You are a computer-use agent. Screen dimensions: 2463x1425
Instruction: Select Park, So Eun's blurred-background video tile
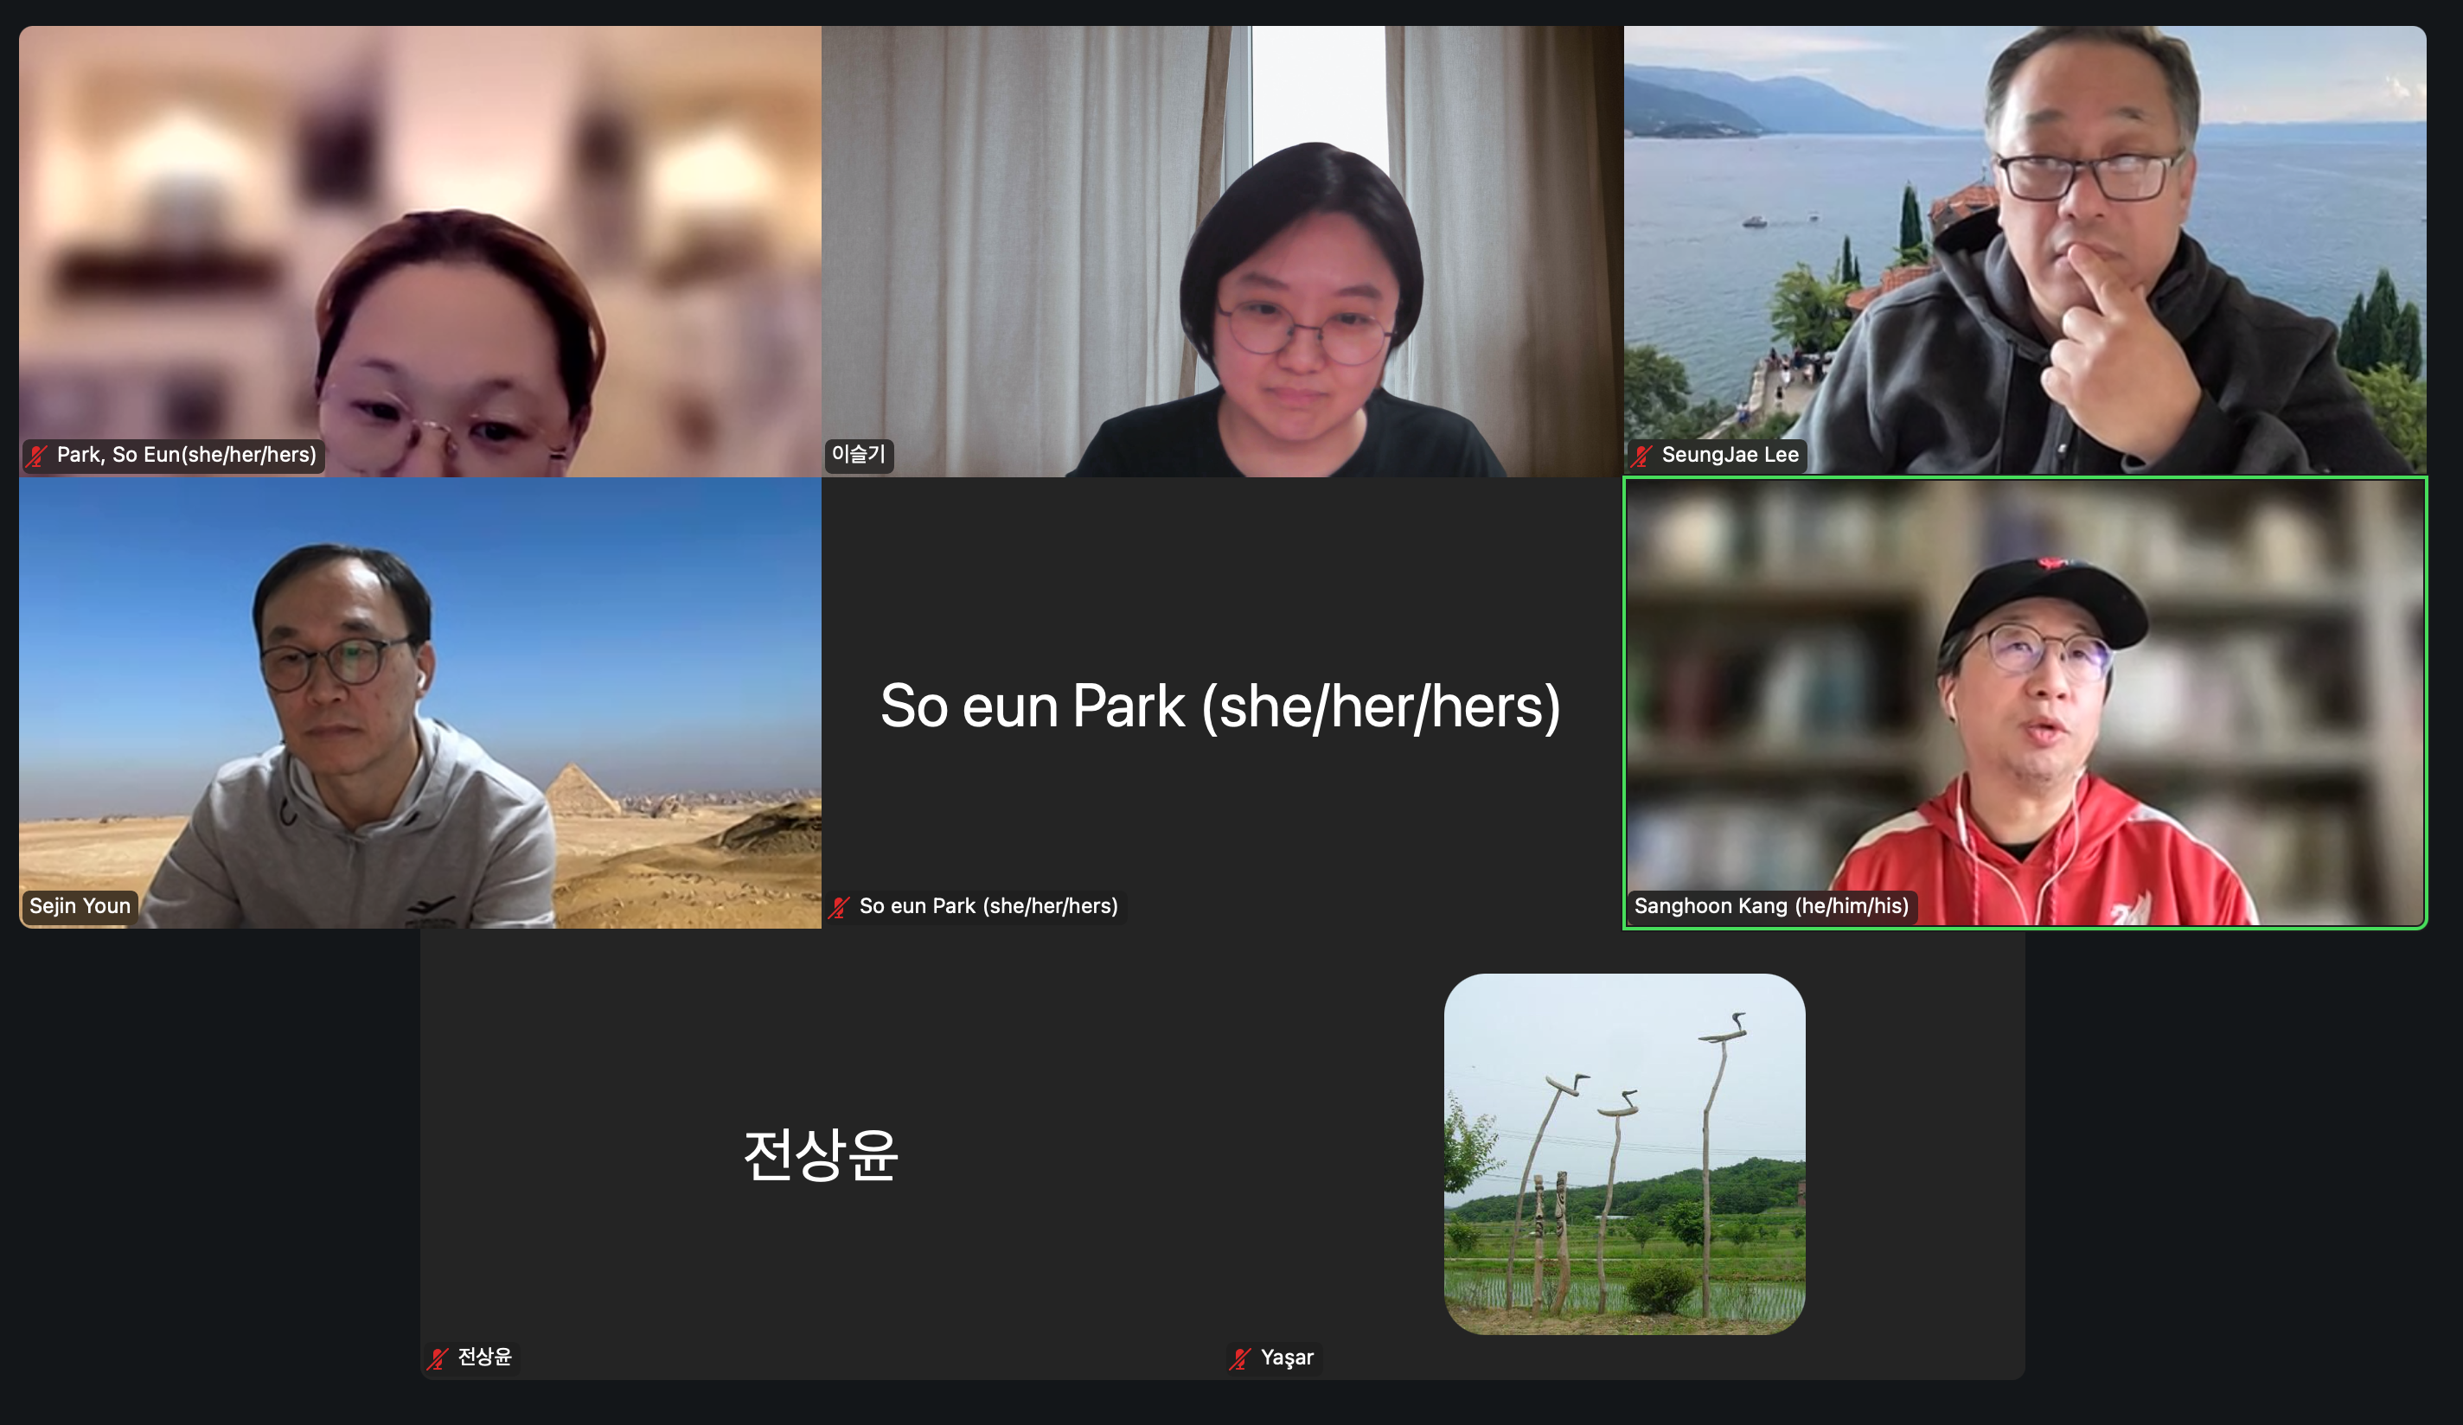click(420, 251)
